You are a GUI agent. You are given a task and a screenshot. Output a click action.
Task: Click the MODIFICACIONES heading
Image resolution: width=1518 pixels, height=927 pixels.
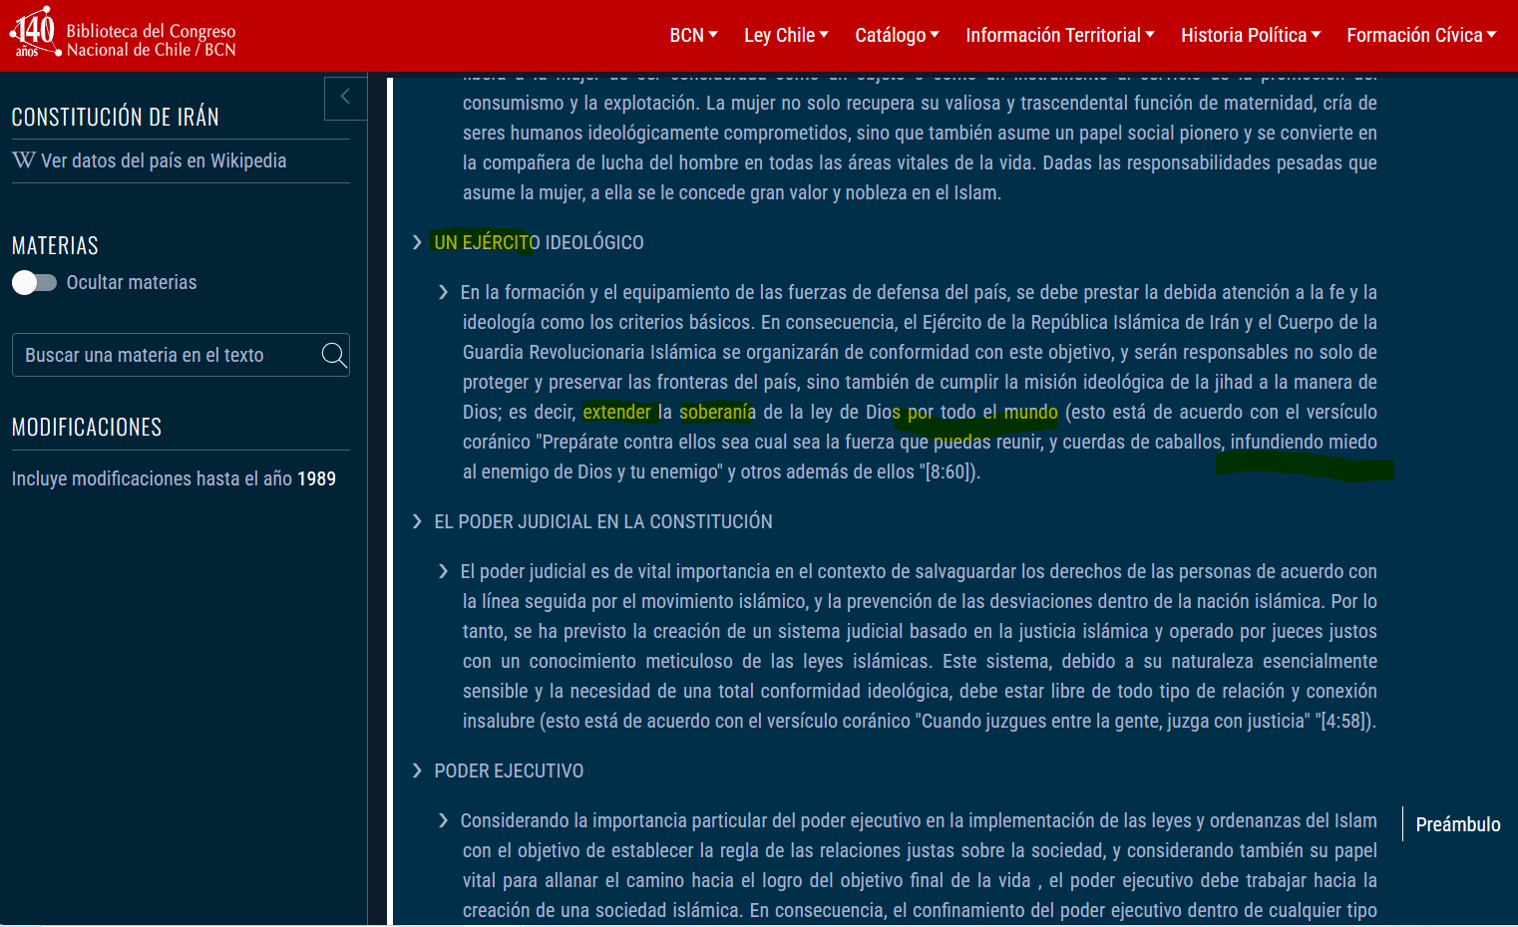87,427
